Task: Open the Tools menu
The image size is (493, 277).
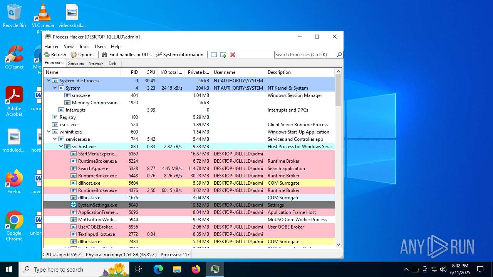Action: point(84,47)
